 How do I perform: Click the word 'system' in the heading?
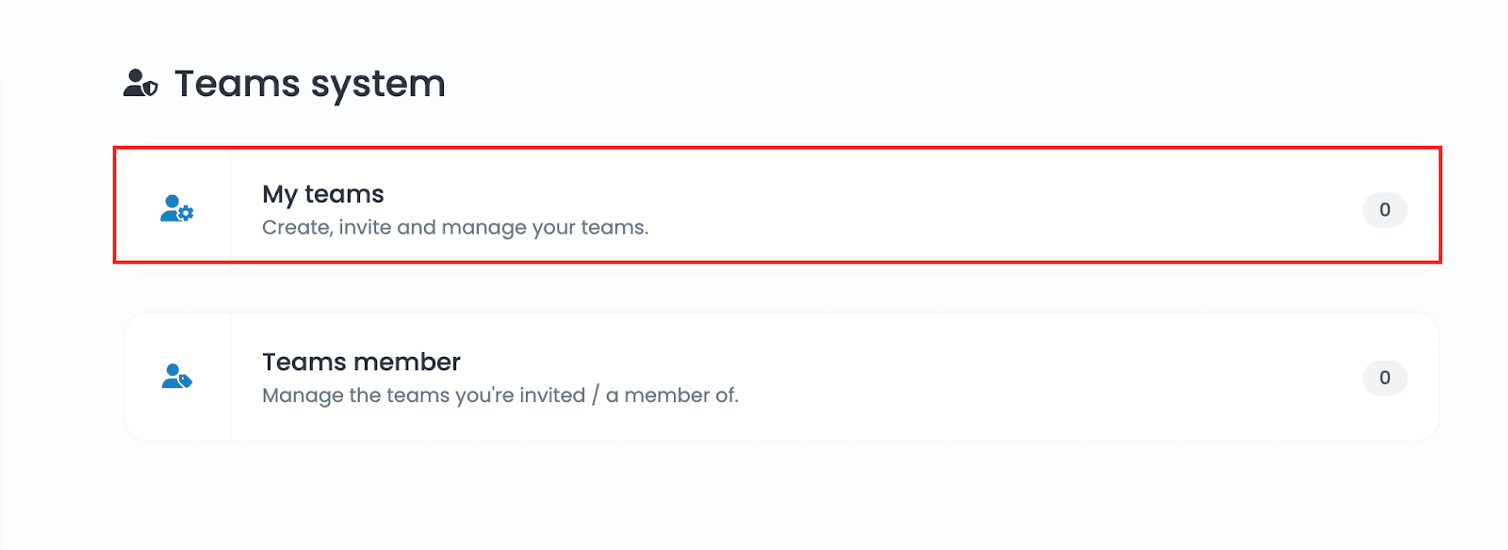[x=377, y=85]
